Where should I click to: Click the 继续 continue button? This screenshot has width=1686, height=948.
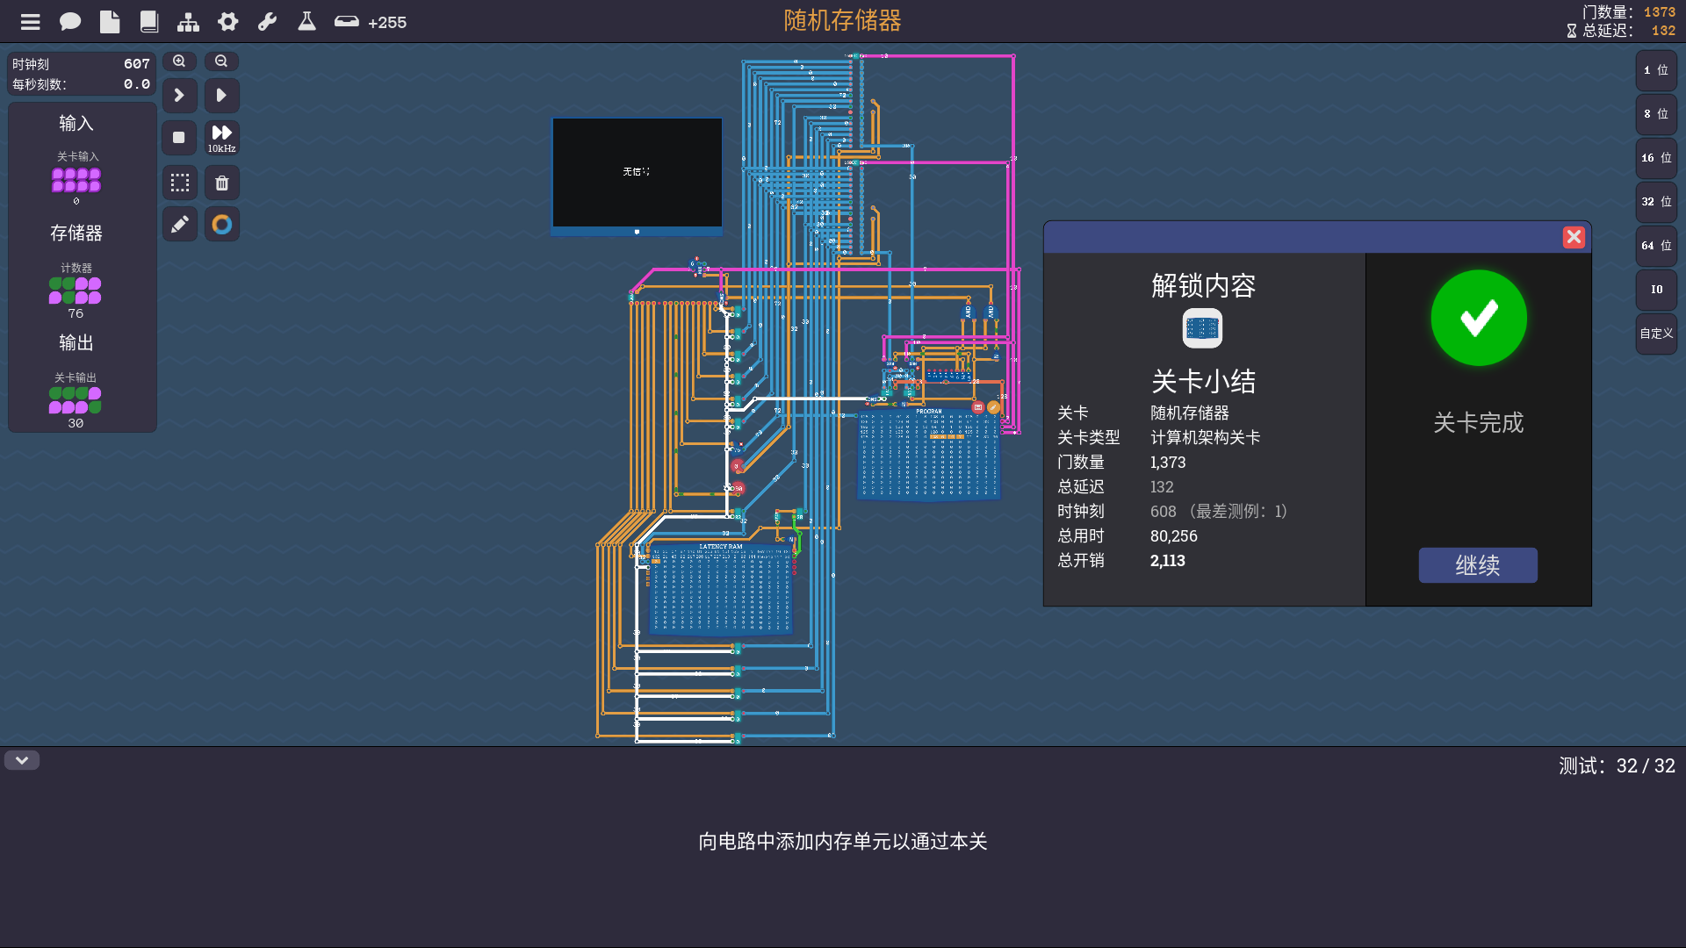(1478, 565)
